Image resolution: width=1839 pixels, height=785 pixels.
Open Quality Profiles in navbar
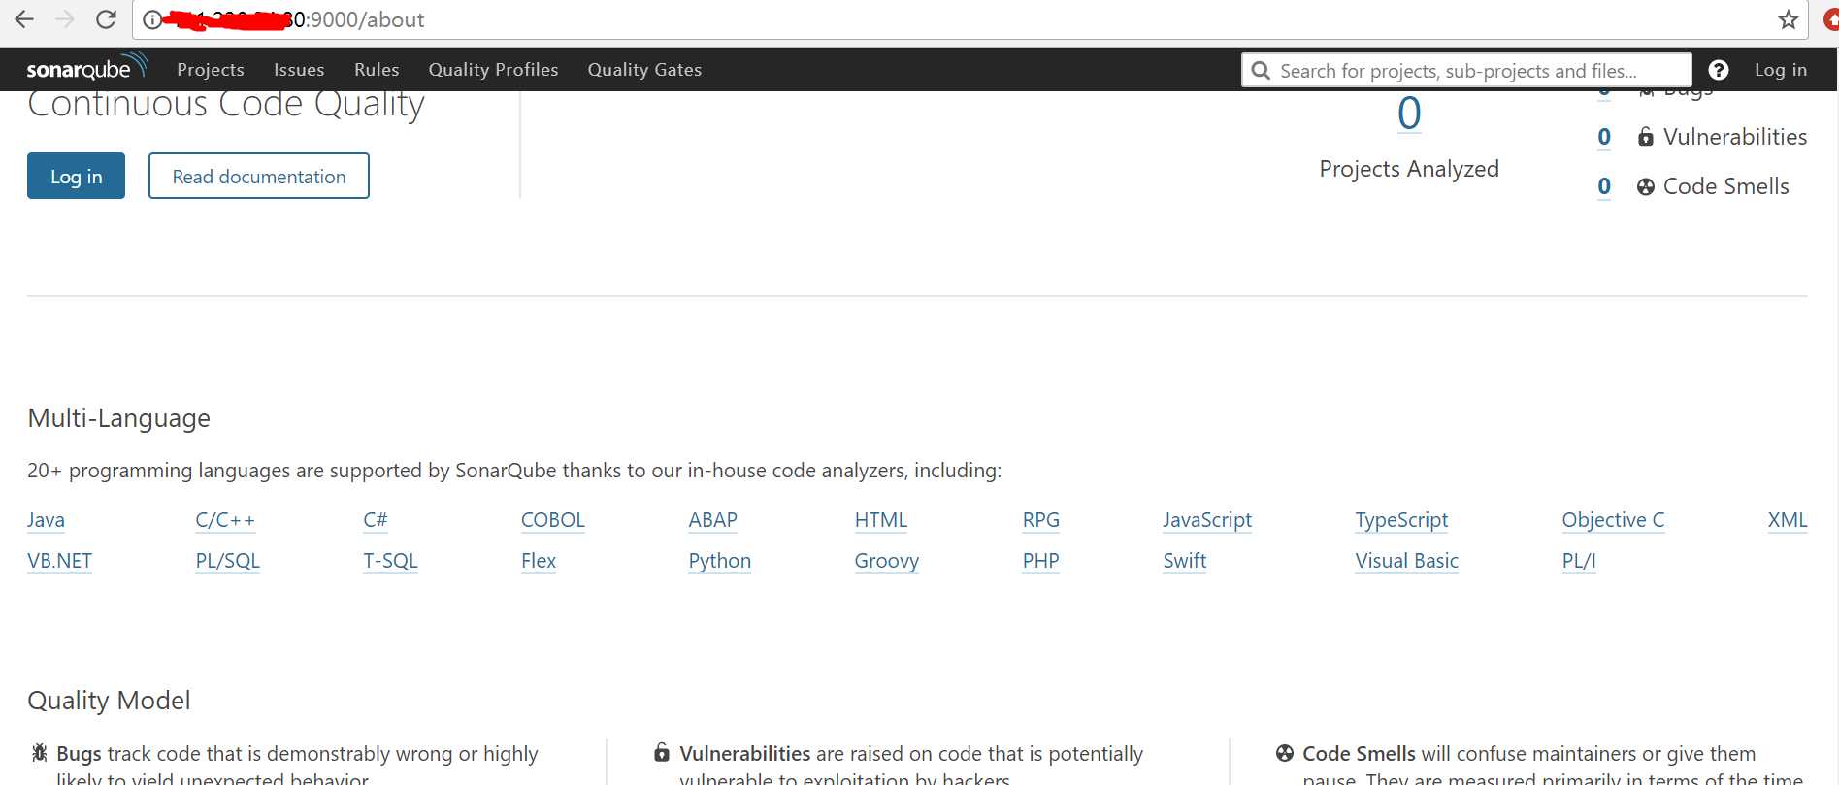(x=493, y=70)
